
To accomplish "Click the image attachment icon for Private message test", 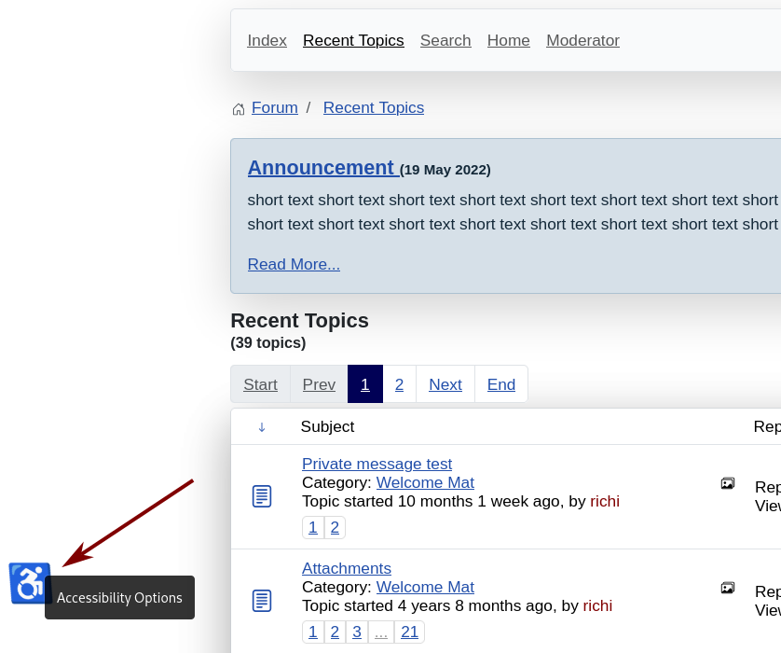I will (x=728, y=483).
